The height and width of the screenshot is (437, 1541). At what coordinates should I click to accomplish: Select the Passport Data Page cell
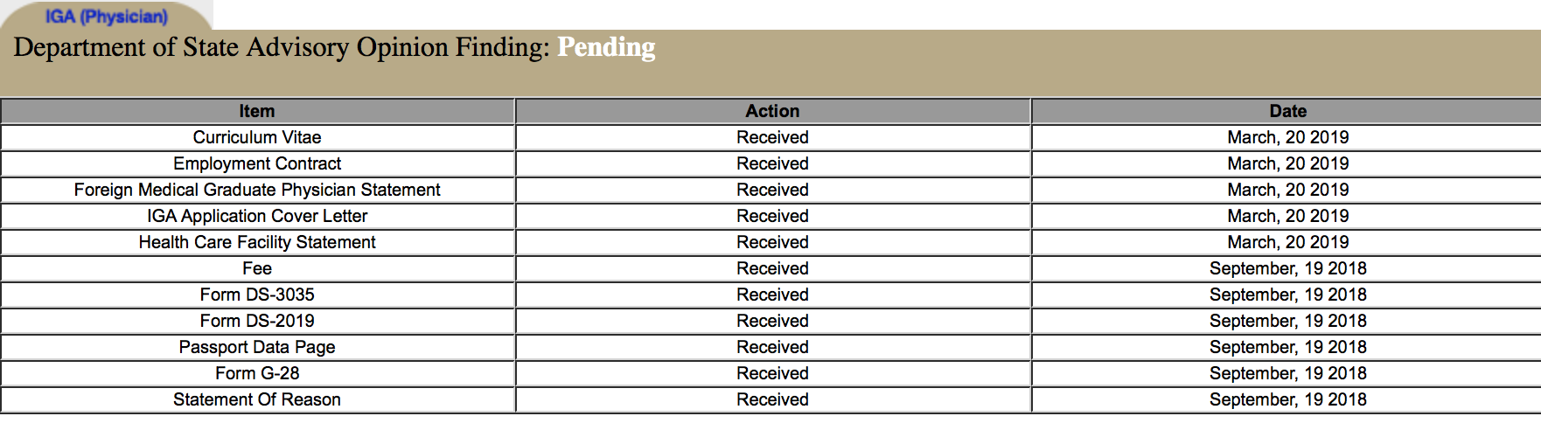[x=257, y=347]
